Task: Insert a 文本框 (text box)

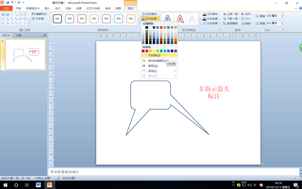Action: [38, 18]
